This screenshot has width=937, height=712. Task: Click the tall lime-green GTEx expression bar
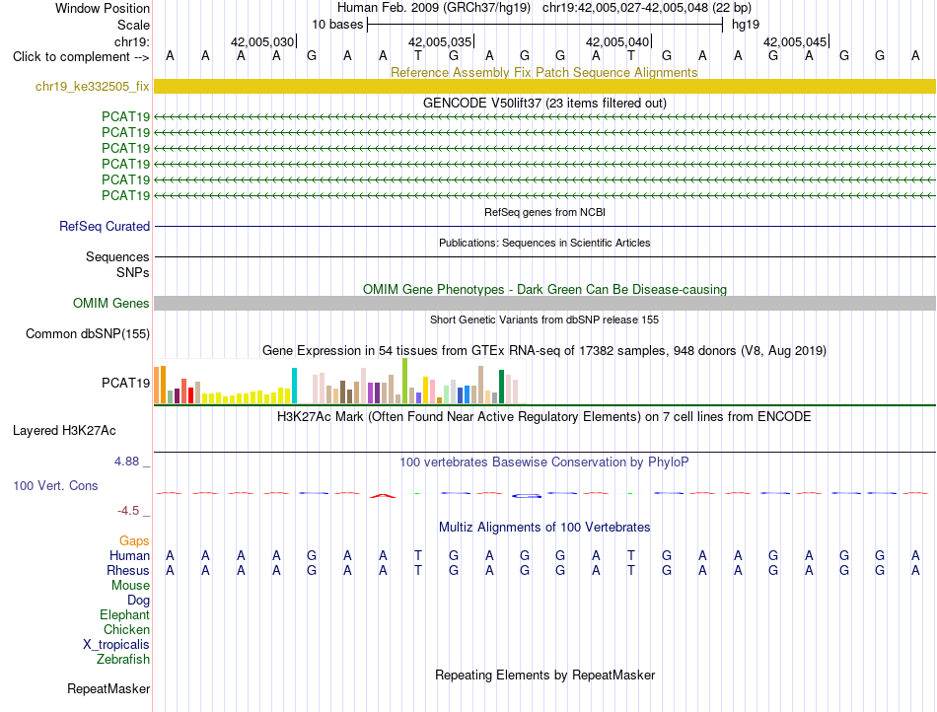(404, 381)
